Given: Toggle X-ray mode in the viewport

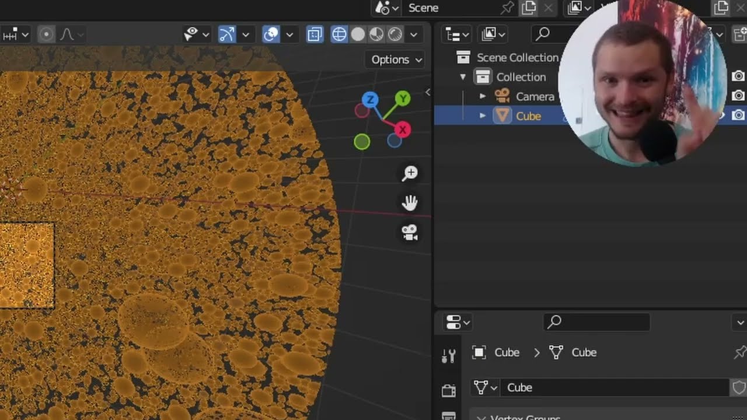Looking at the screenshot, I should coord(315,35).
